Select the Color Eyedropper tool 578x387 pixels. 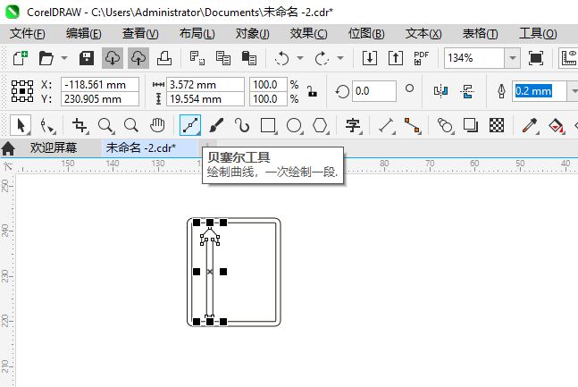coord(530,125)
